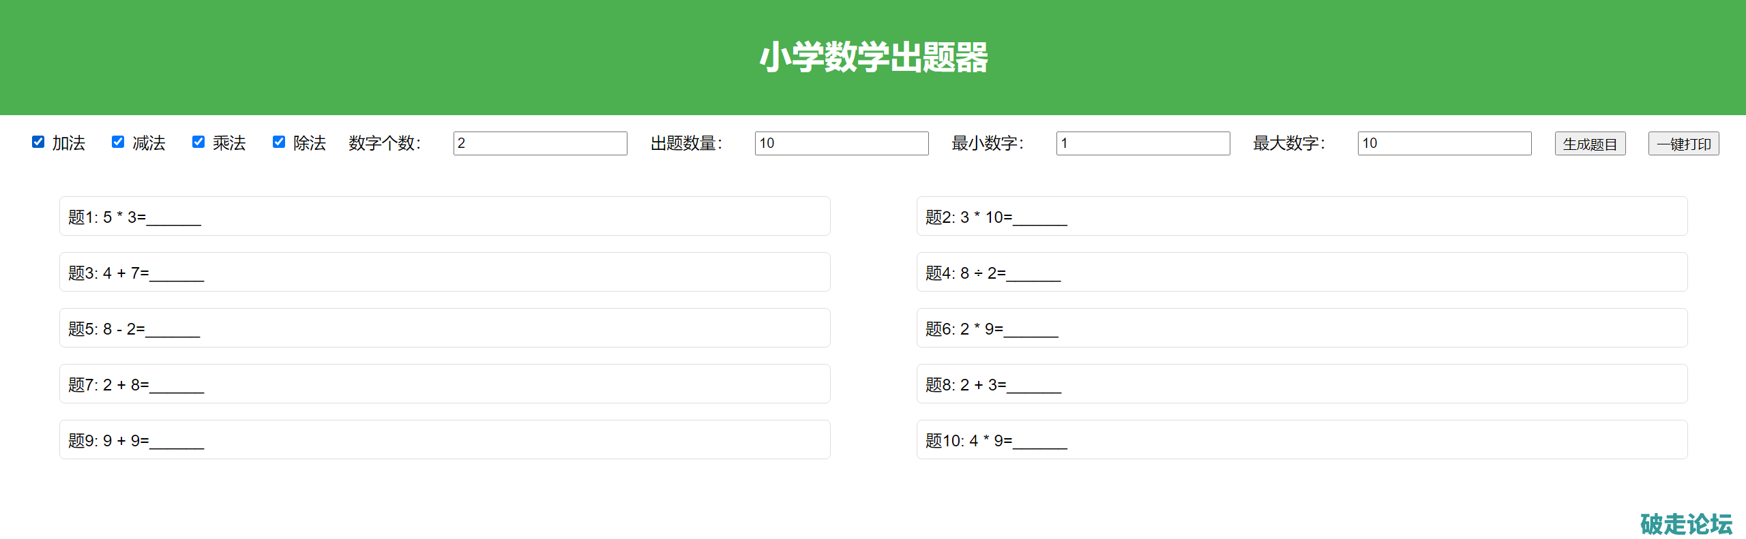1746x539 pixels.
Task: Click the 一键打印 button
Action: click(x=1683, y=144)
